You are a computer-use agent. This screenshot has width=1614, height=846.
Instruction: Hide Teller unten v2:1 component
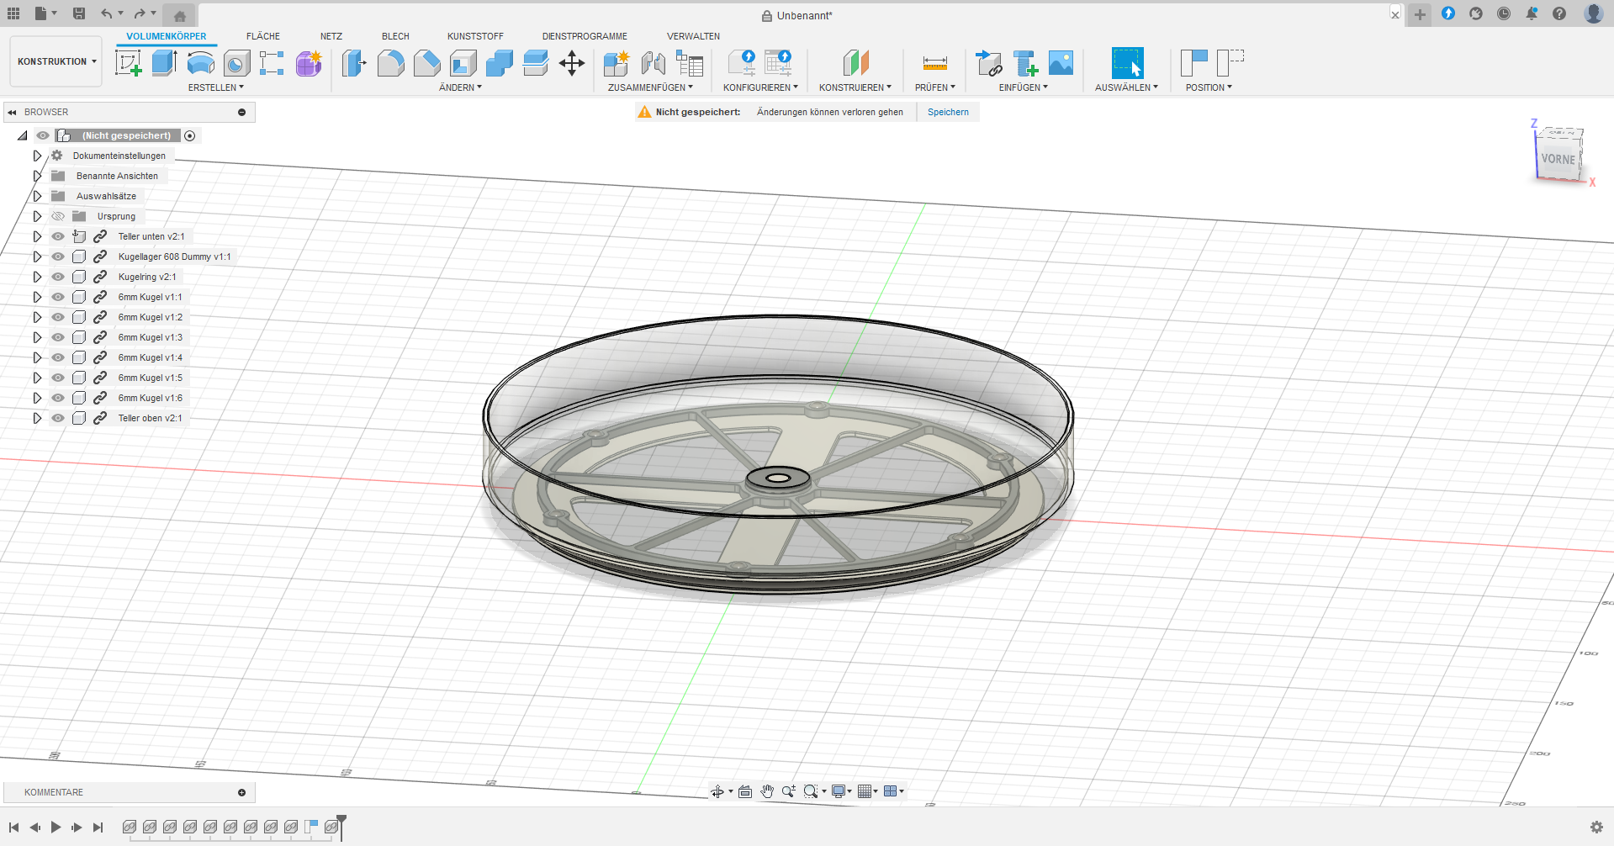58,236
